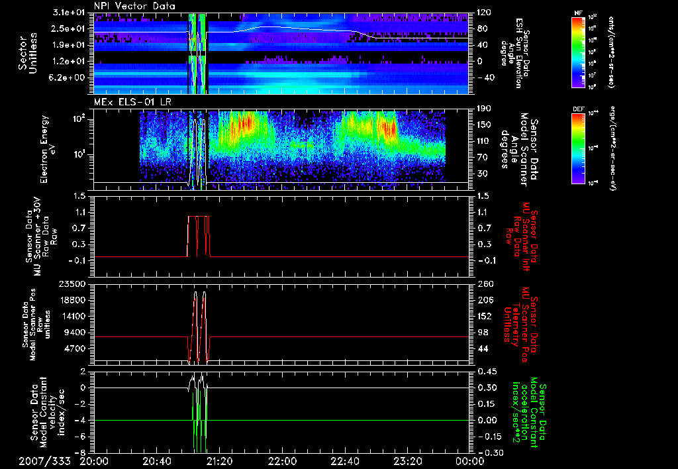Click the '18800' tick on scanner position axis

click(72, 300)
